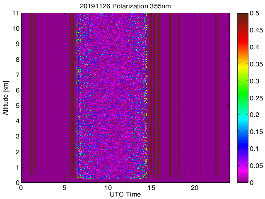Click the y-axis tick label 6
Image resolution: width=265 pixels, height=199 pixels.
tap(17, 90)
